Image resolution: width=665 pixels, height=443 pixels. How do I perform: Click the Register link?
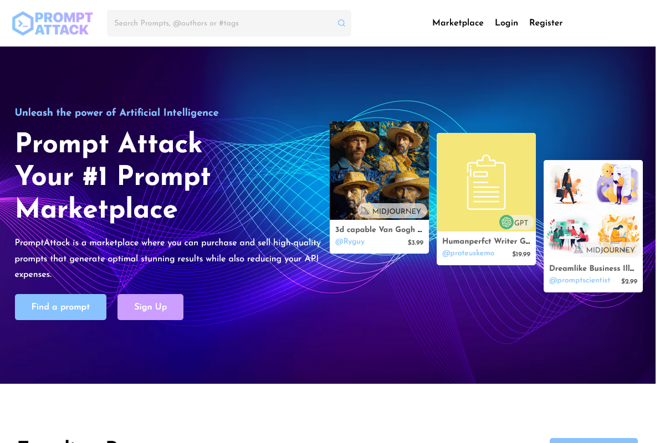pos(546,23)
